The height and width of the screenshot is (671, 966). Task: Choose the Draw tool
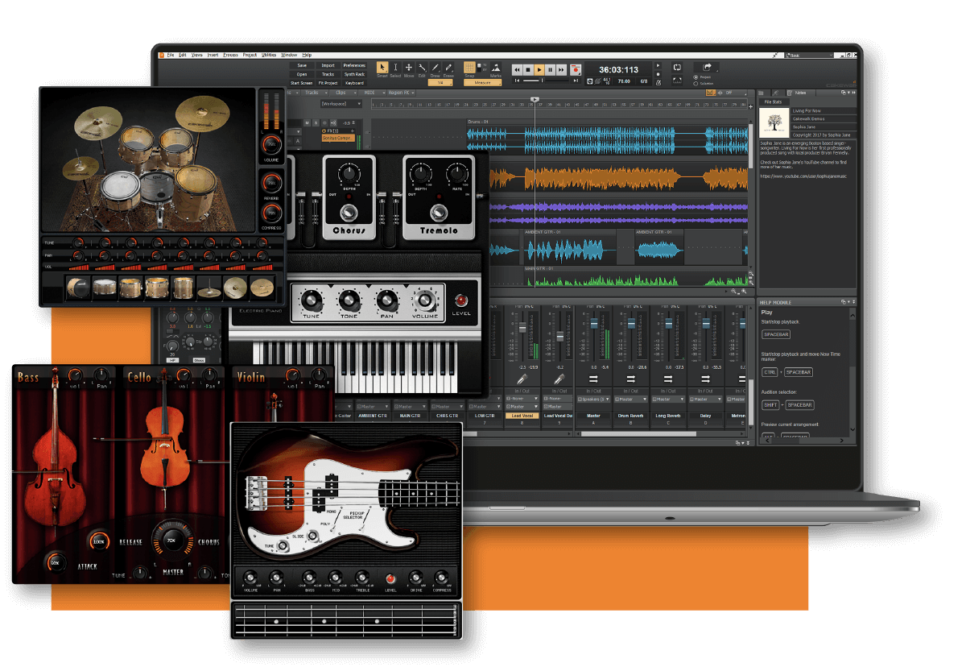436,68
